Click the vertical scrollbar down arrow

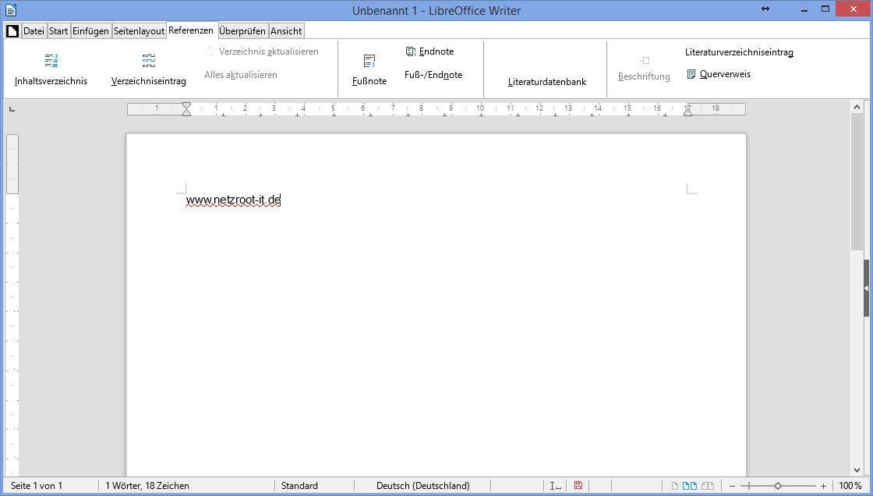coord(857,470)
